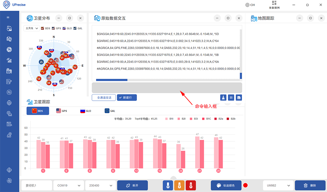Open the bottom-most settings sidebar icon
This screenshot has width=327, height=192.
pos(9,181)
